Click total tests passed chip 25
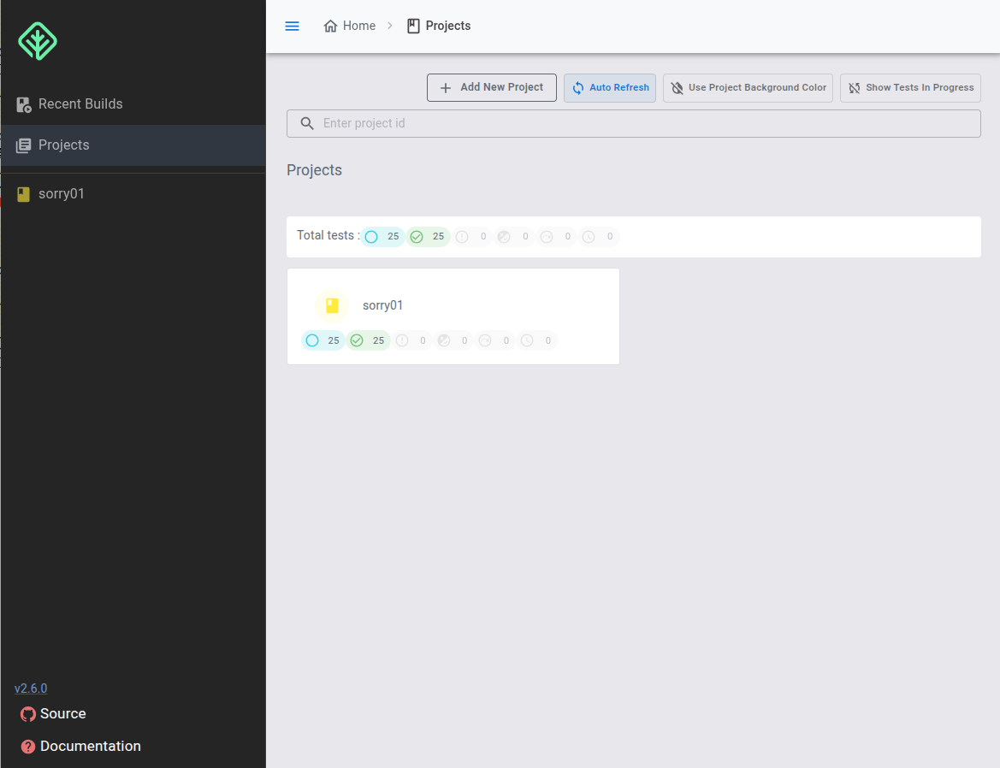Screen dimensions: 1000x768 (428, 236)
